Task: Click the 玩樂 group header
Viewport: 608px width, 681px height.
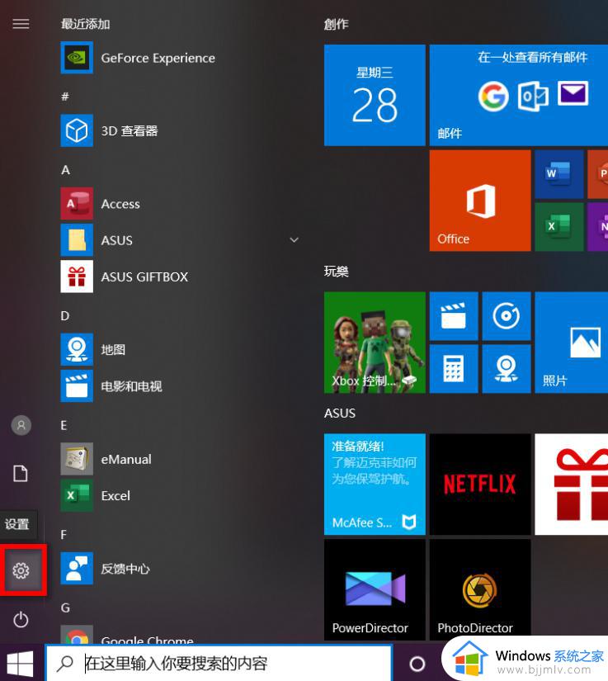Action: [x=336, y=272]
